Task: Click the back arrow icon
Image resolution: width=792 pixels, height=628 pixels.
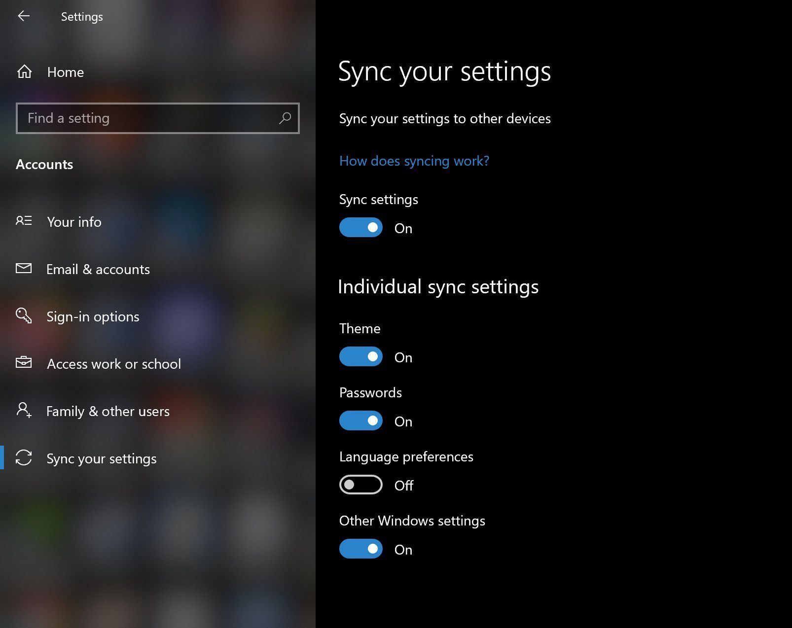Action: 24,16
